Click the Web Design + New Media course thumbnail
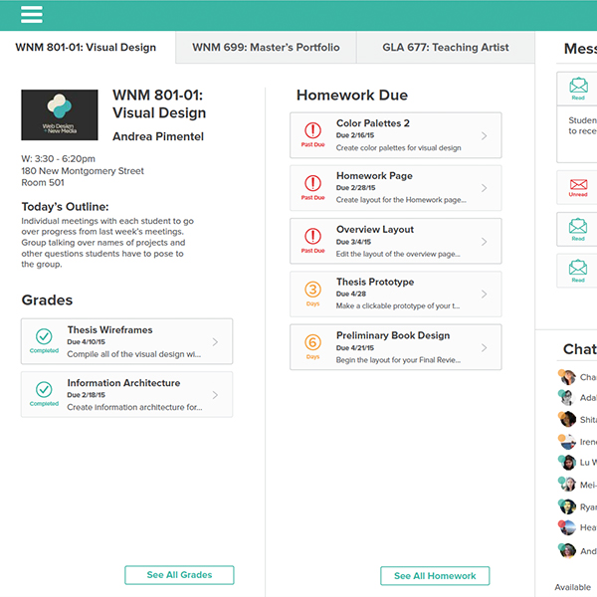The height and width of the screenshot is (597, 597). tap(60, 114)
